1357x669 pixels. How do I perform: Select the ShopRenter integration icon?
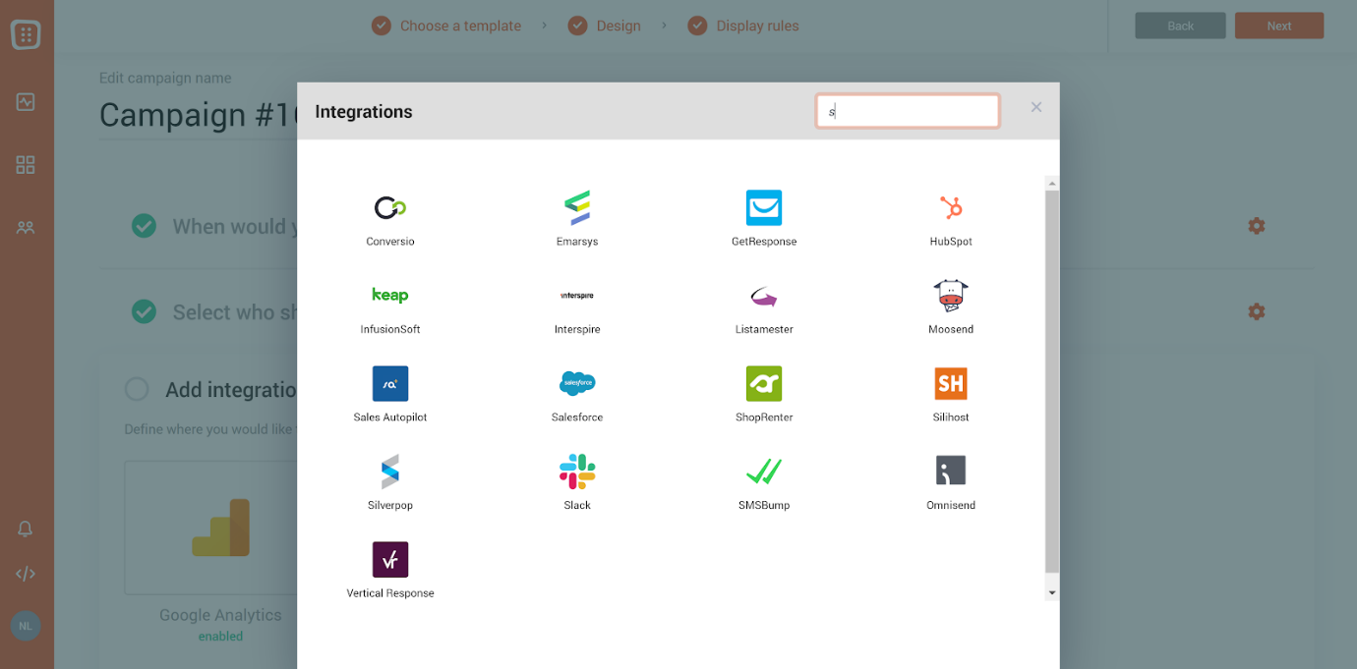(x=764, y=383)
